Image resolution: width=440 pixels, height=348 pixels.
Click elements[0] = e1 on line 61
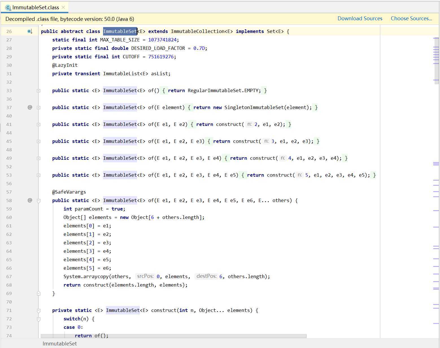(x=87, y=226)
